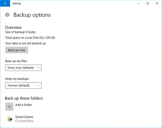This screenshot has height=128, width=162.
Task: Open the 'Every hour (default)' dropdown
Action: click(x=23, y=68)
